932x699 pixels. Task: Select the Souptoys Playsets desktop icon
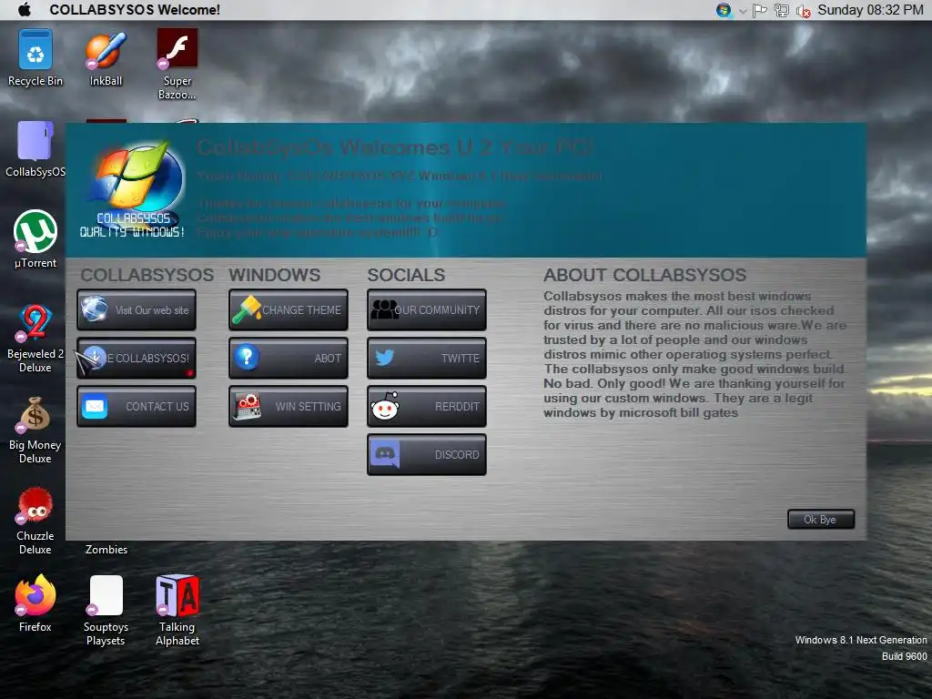pos(106,611)
